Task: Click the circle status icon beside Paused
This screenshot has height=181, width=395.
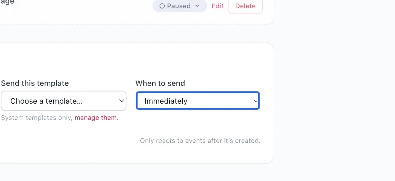Action: pyautogui.click(x=162, y=6)
